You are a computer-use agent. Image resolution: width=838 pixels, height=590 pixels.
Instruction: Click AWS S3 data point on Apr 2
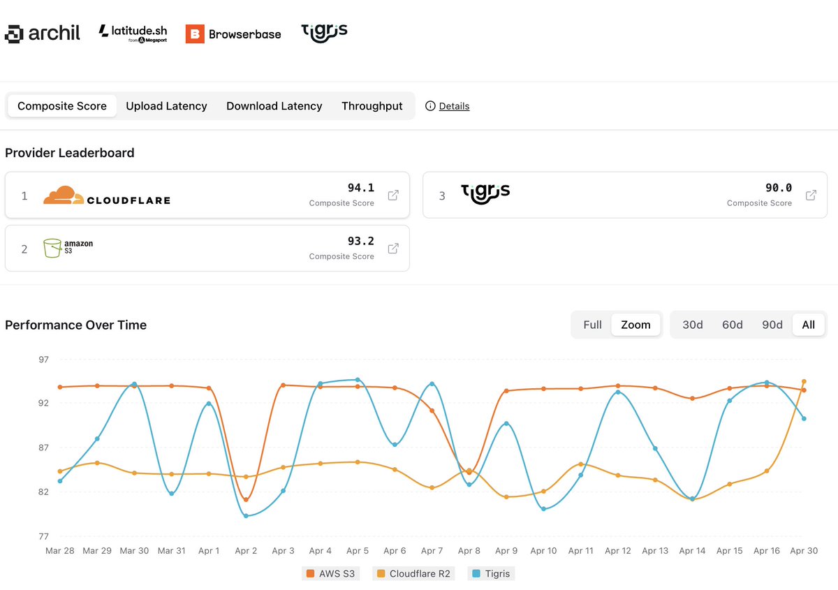pyautogui.click(x=246, y=500)
